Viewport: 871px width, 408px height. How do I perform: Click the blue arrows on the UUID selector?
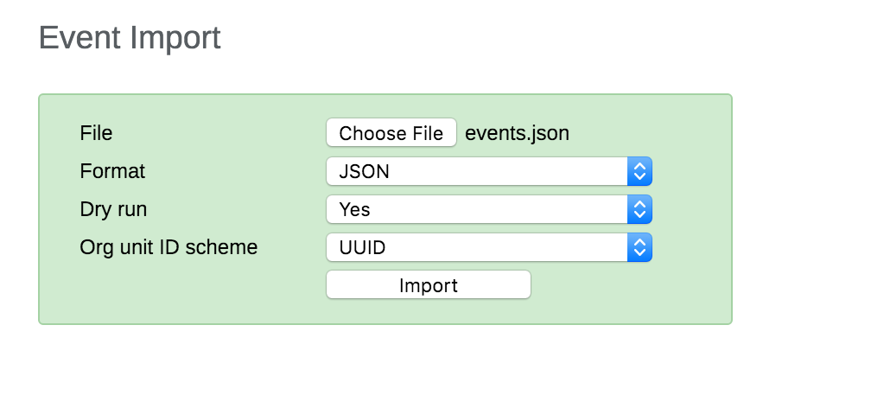639,247
